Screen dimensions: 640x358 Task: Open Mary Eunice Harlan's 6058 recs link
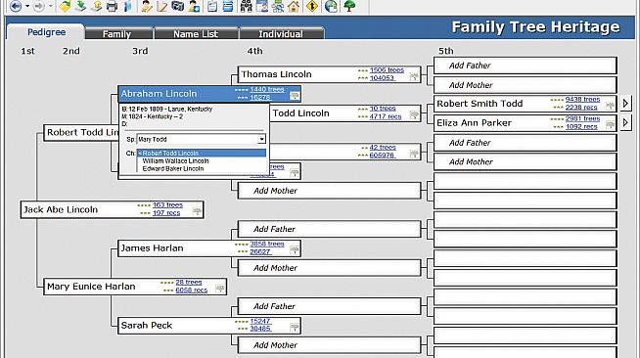tap(192, 291)
